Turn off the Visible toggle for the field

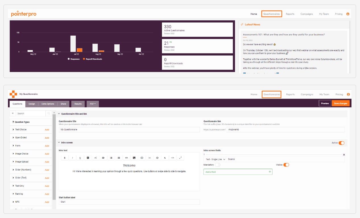click(286, 164)
